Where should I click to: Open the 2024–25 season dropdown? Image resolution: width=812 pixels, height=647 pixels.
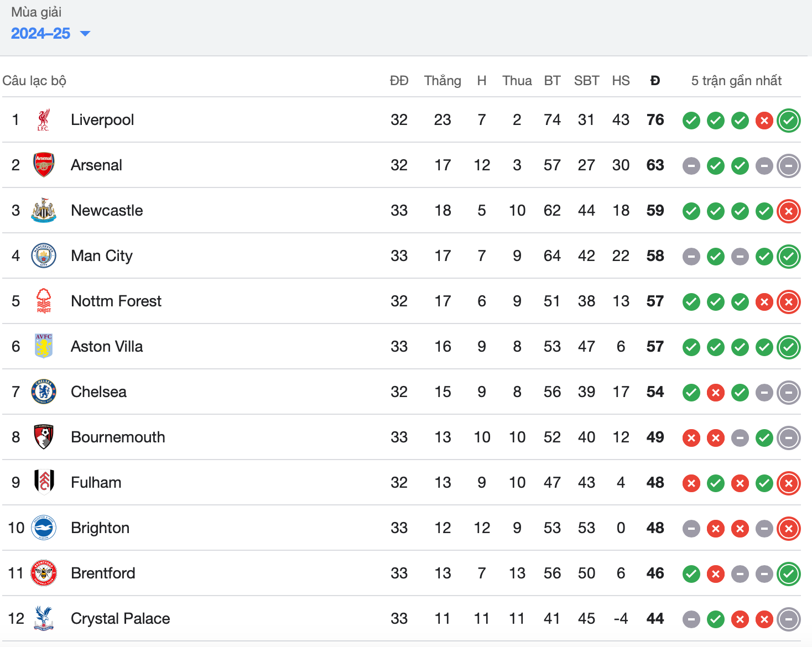pyautogui.click(x=50, y=34)
